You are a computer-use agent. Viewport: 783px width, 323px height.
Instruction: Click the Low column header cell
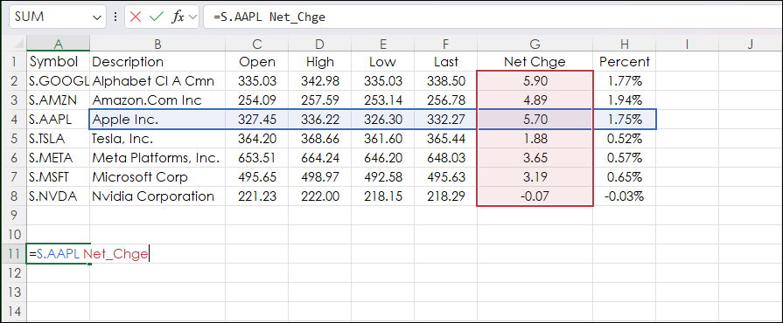(x=382, y=62)
